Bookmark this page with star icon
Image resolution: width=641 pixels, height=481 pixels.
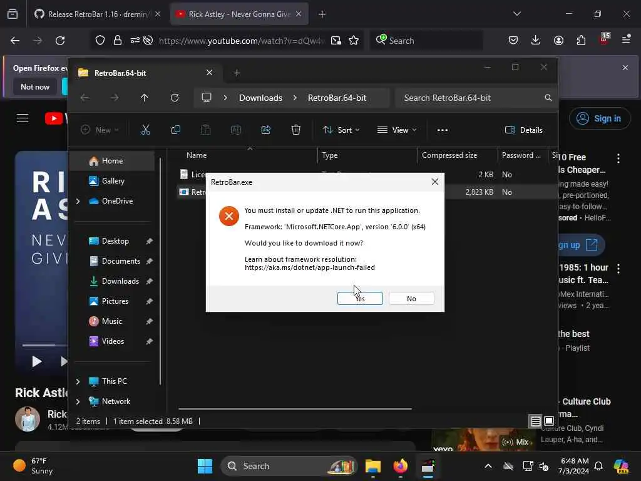point(354,41)
